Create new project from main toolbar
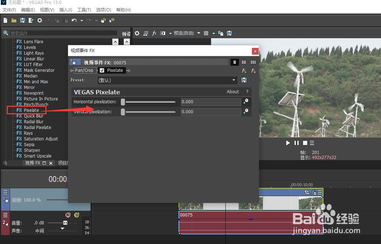Viewport: 381px width, 244px height. tap(5, 21)
